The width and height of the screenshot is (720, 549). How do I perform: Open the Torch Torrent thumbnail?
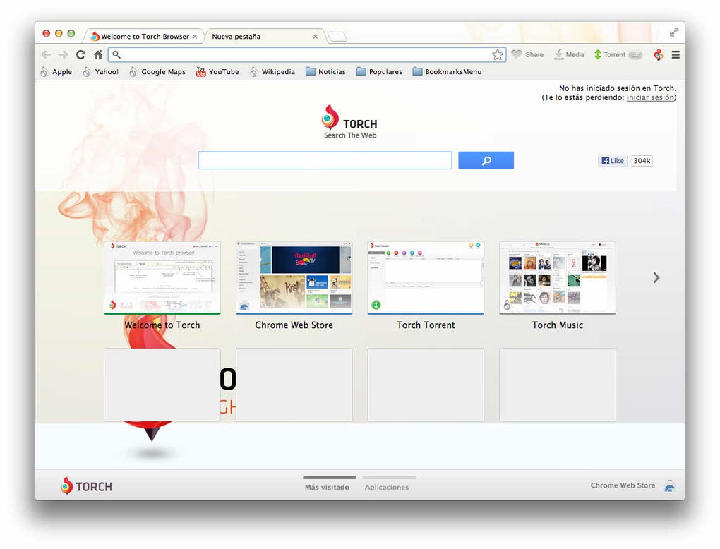pos(426,277)
